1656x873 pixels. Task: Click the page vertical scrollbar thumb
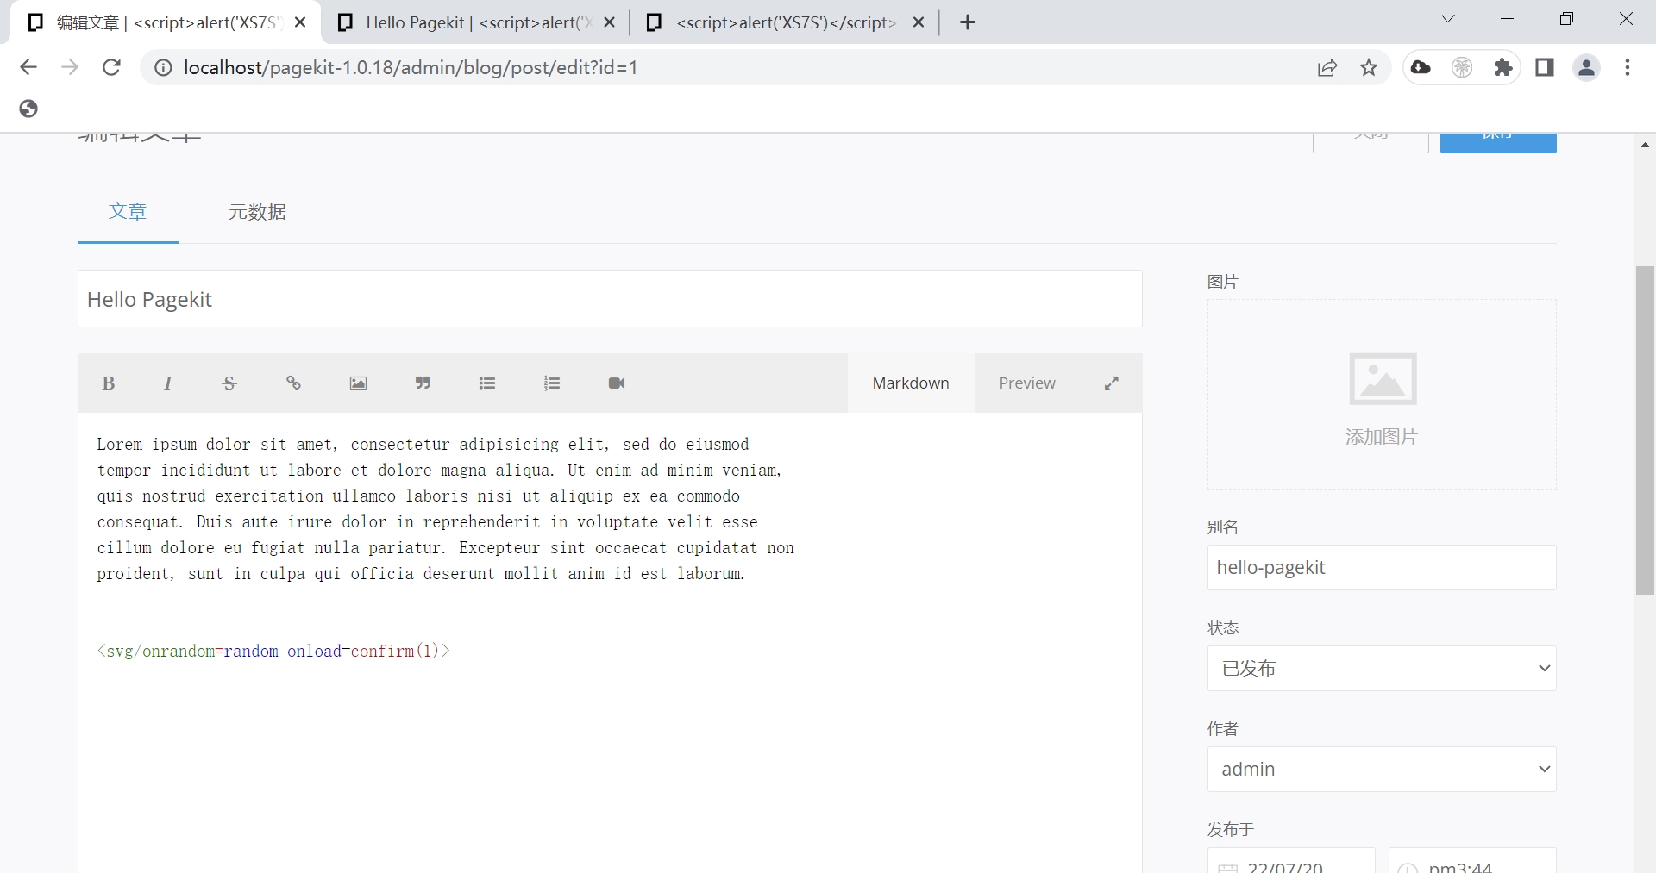[1645, 431]
